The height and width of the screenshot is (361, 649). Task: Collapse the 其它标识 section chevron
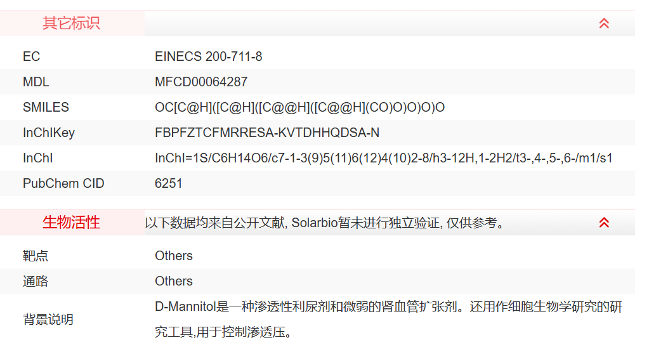pos(604,23)
